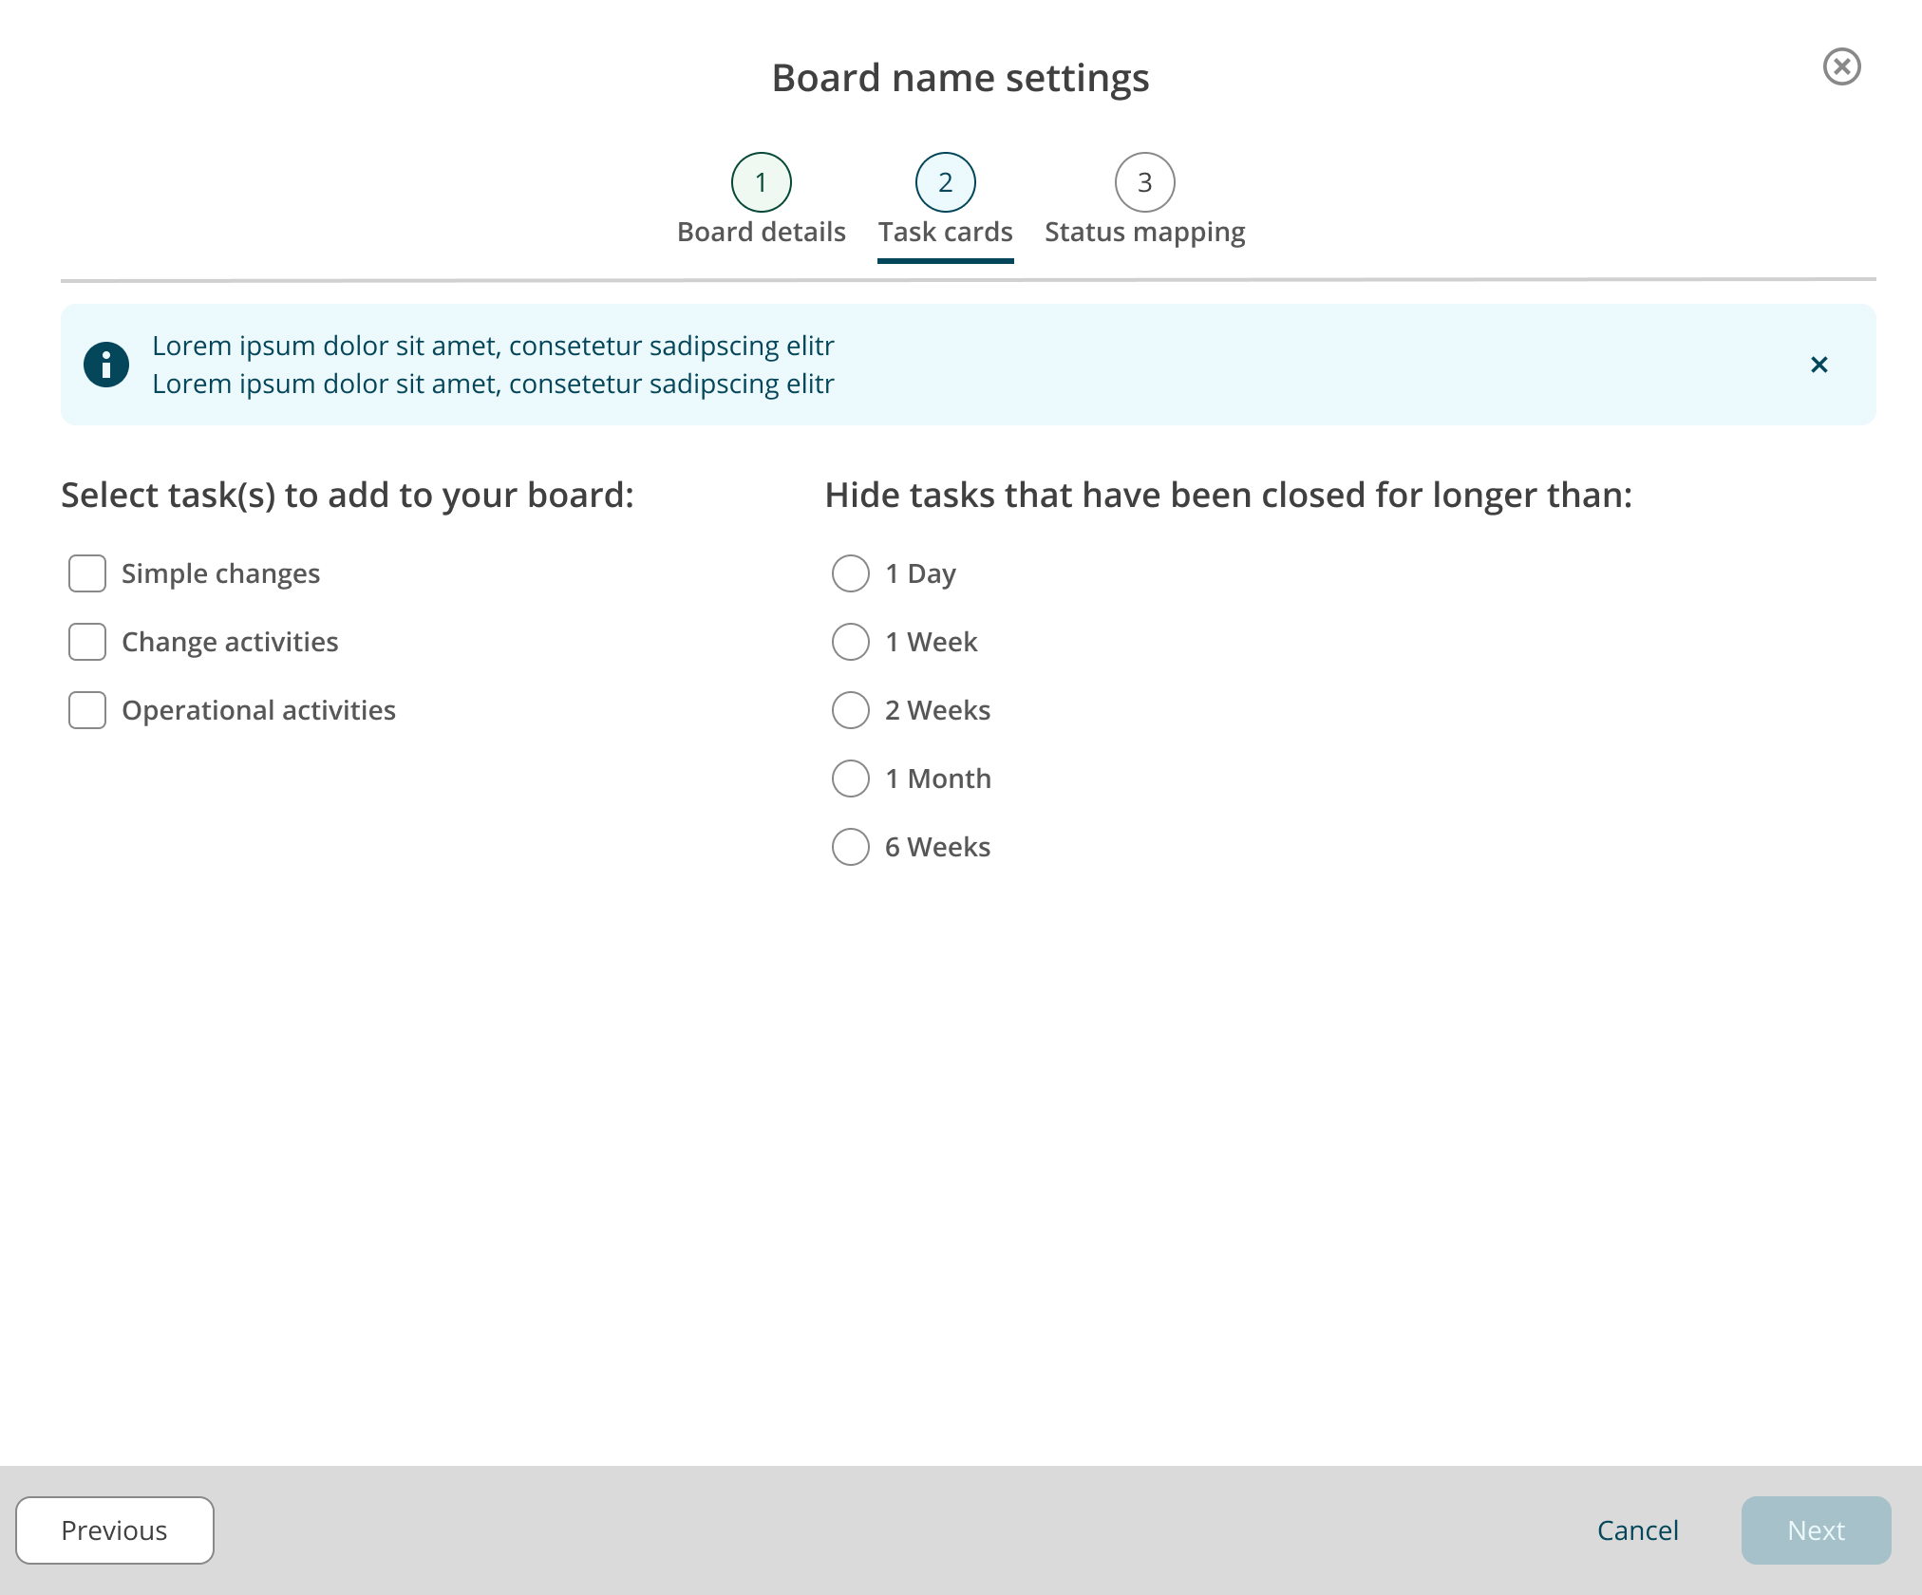This screenshot has width=1922, height=1595.
Task: Switch to the Board details step
Action: (761, 231)
